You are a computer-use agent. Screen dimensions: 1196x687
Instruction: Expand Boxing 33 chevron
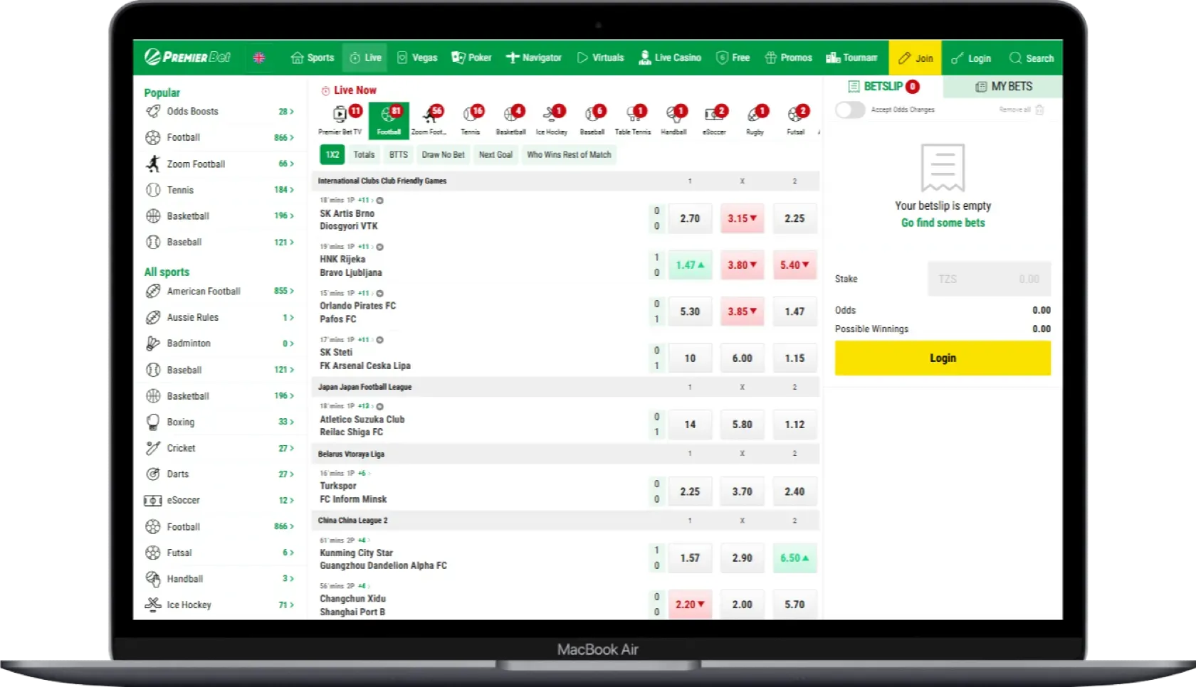(292, 422)
